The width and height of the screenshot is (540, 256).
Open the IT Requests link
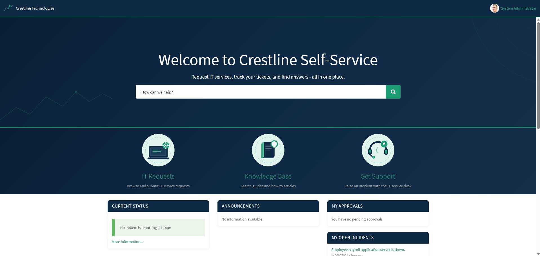158,176
